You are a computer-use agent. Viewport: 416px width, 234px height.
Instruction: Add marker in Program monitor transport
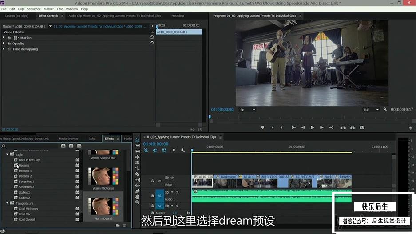(x=263, y=127)
